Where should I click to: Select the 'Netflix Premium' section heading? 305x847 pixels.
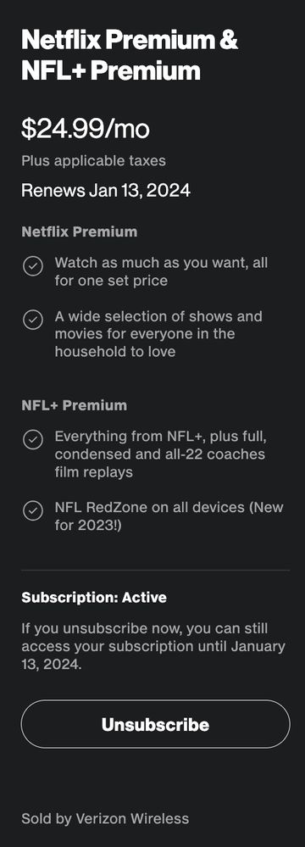[80, 231]
